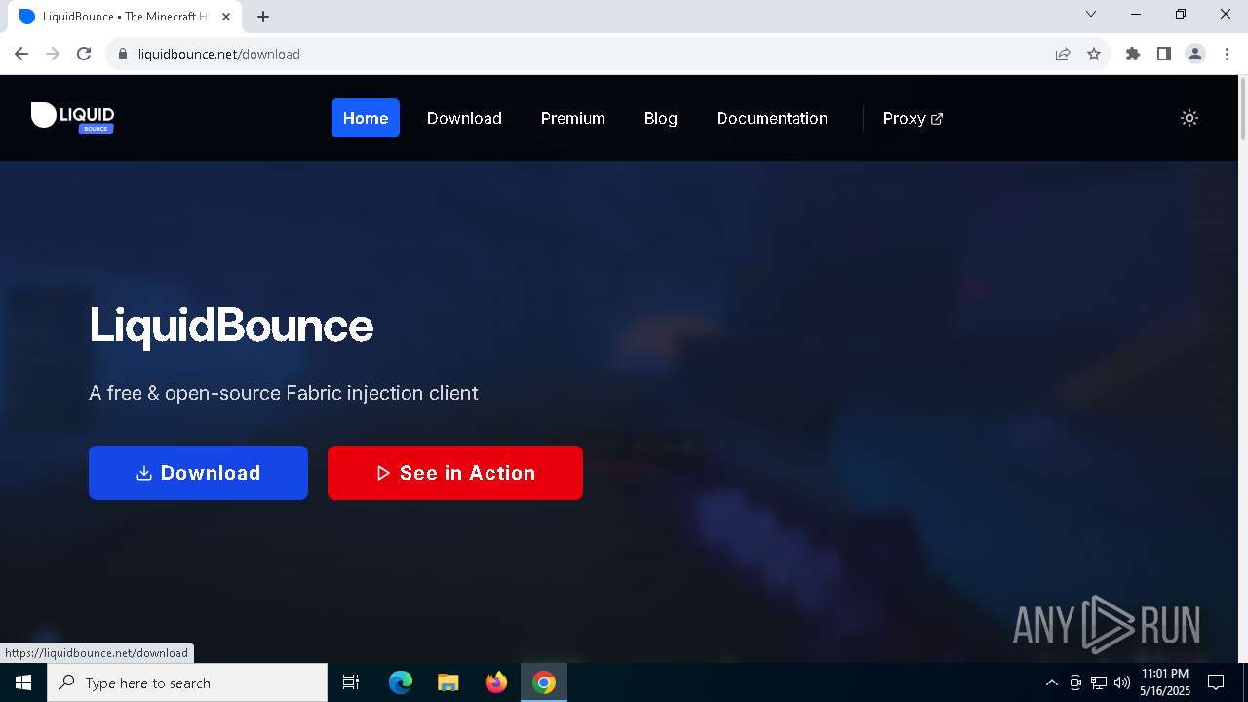Share this page icon in address bar

1063,54
